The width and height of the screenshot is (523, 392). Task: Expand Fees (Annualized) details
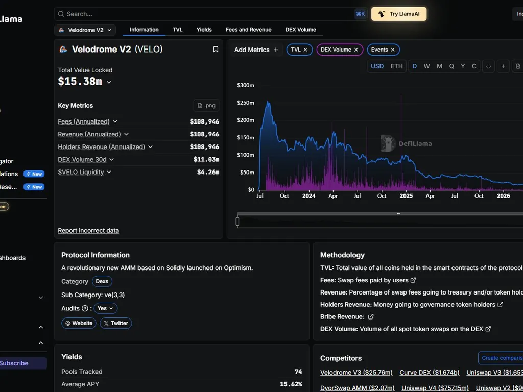click(115, 121)
